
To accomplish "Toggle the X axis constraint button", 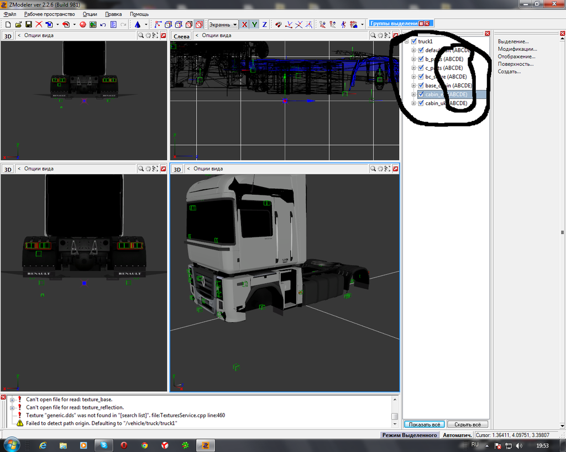I will pyautogui.click(x=245, y=25).
